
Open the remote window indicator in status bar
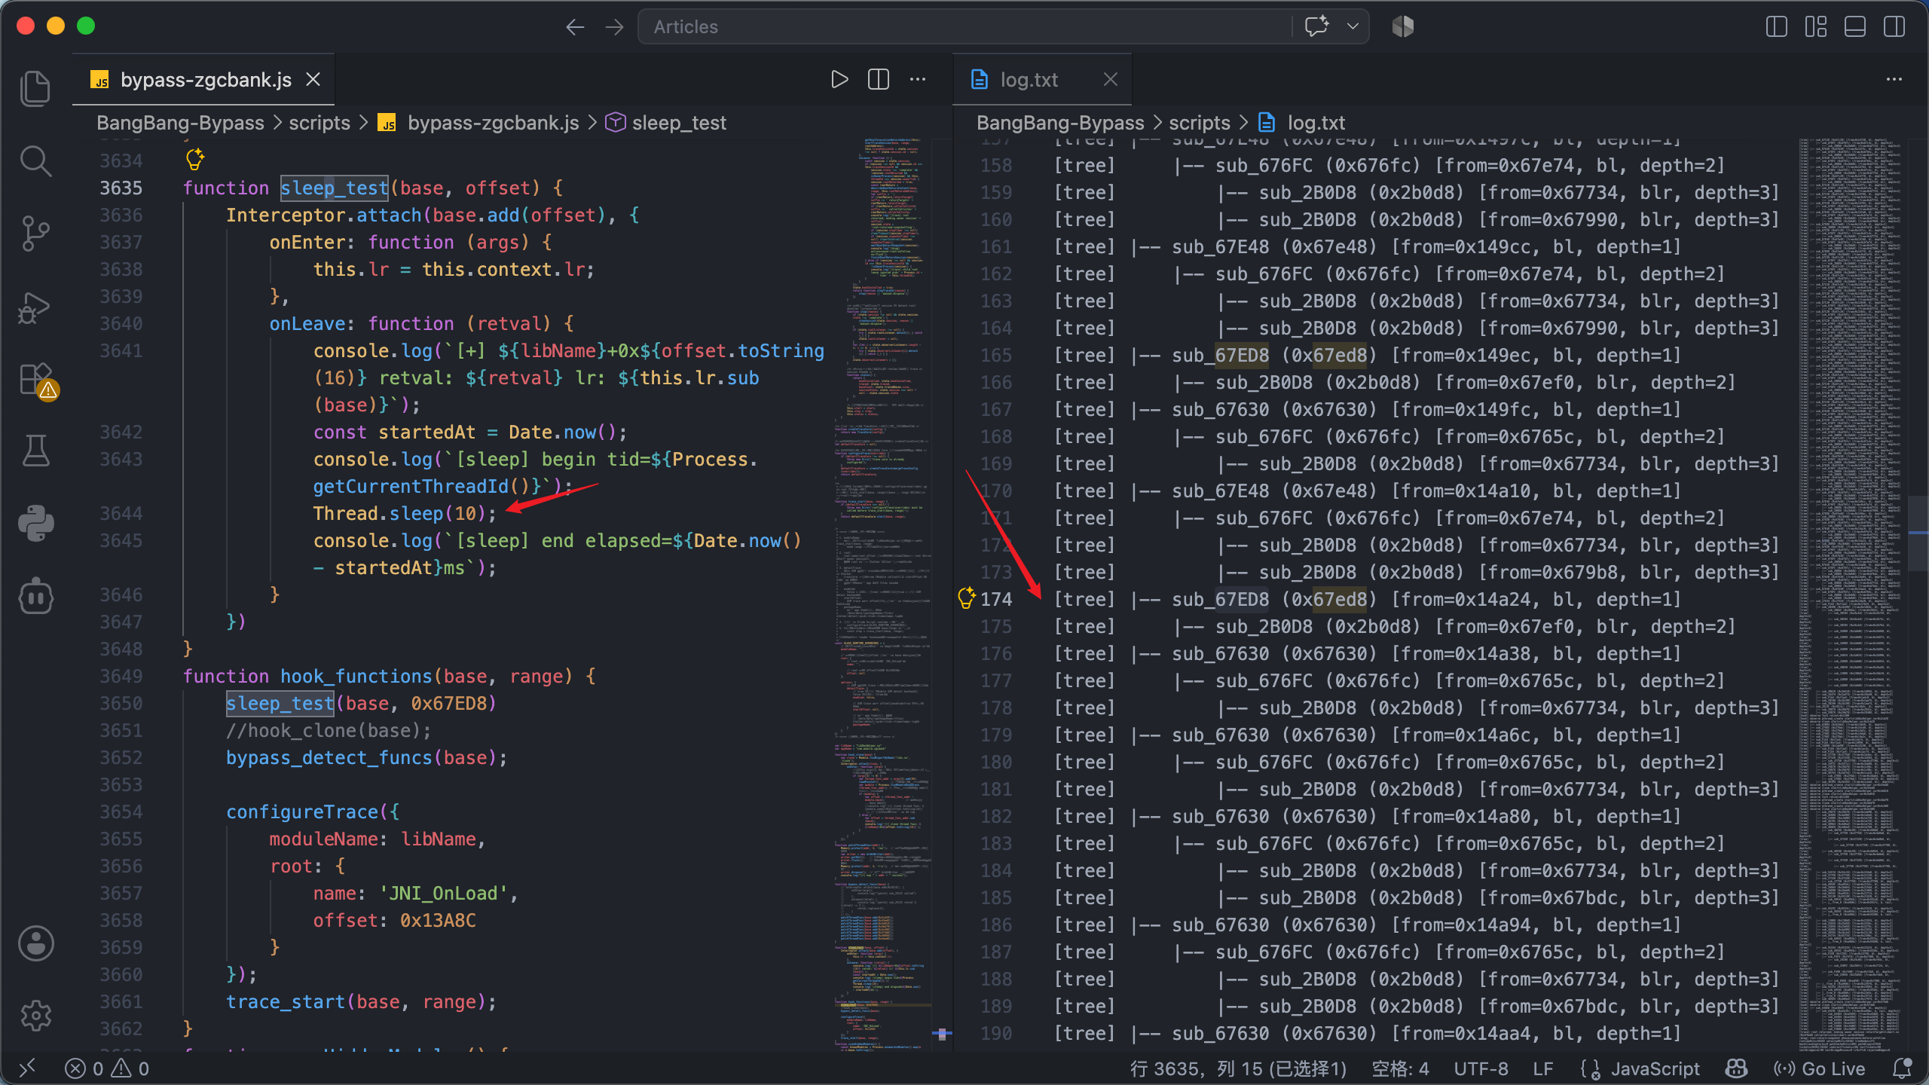pyautogui.click(x=27, y=1068)
